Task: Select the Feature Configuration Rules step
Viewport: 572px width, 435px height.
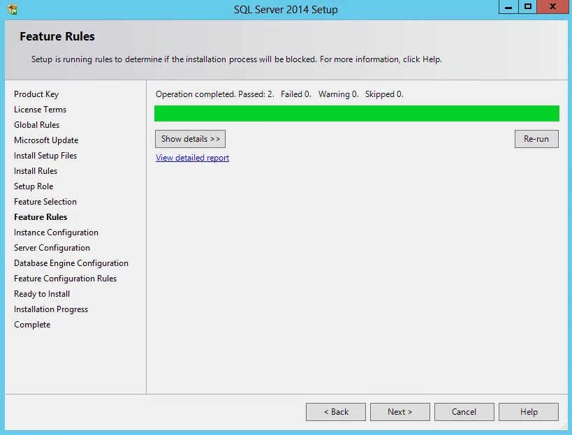Action: pos(65,278)
